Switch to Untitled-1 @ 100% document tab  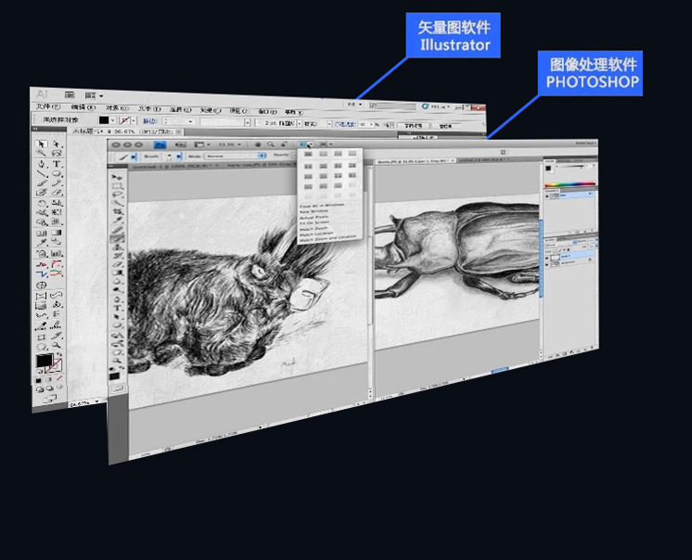click(x=175, y=166)
